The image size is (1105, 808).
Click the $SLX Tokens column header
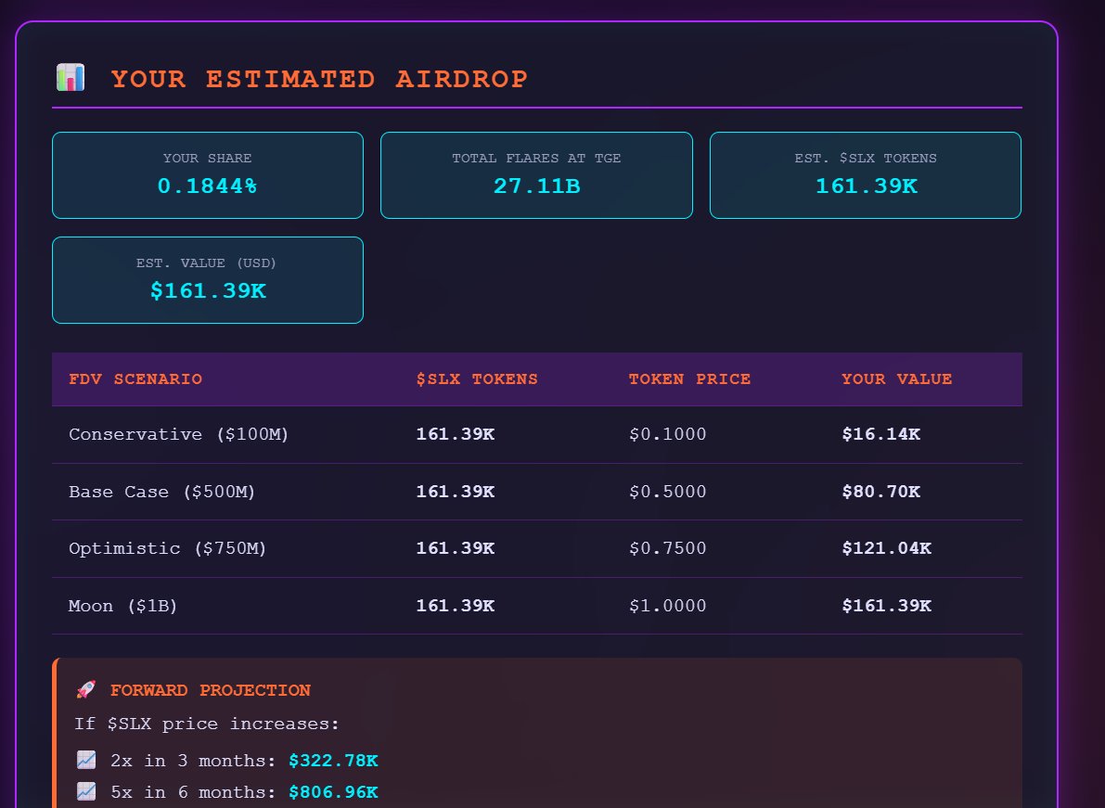coord(476,379)
